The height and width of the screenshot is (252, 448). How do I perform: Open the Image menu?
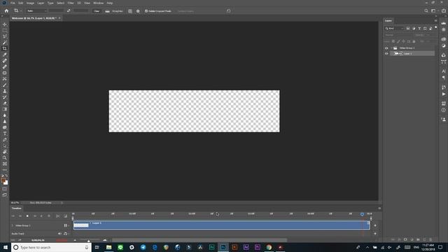(x=30, y=3)
